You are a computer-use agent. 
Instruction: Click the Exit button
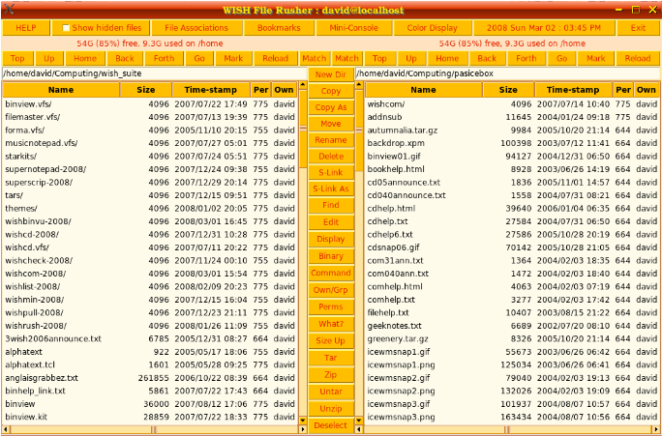[638, 28]
